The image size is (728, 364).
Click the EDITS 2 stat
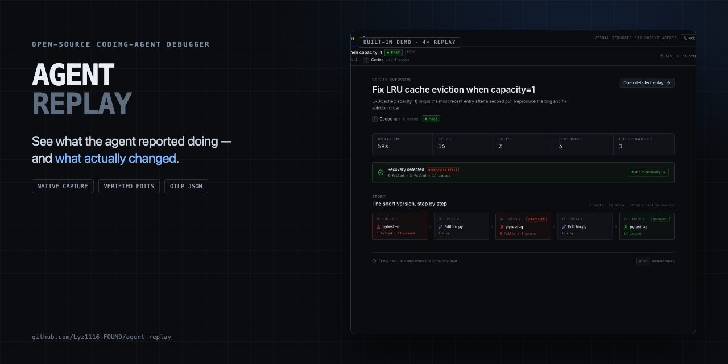pyautogui.click(x=523, y=144)
